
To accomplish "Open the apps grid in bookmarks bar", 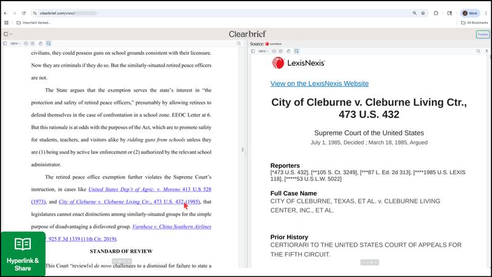I will click(6, 23).
